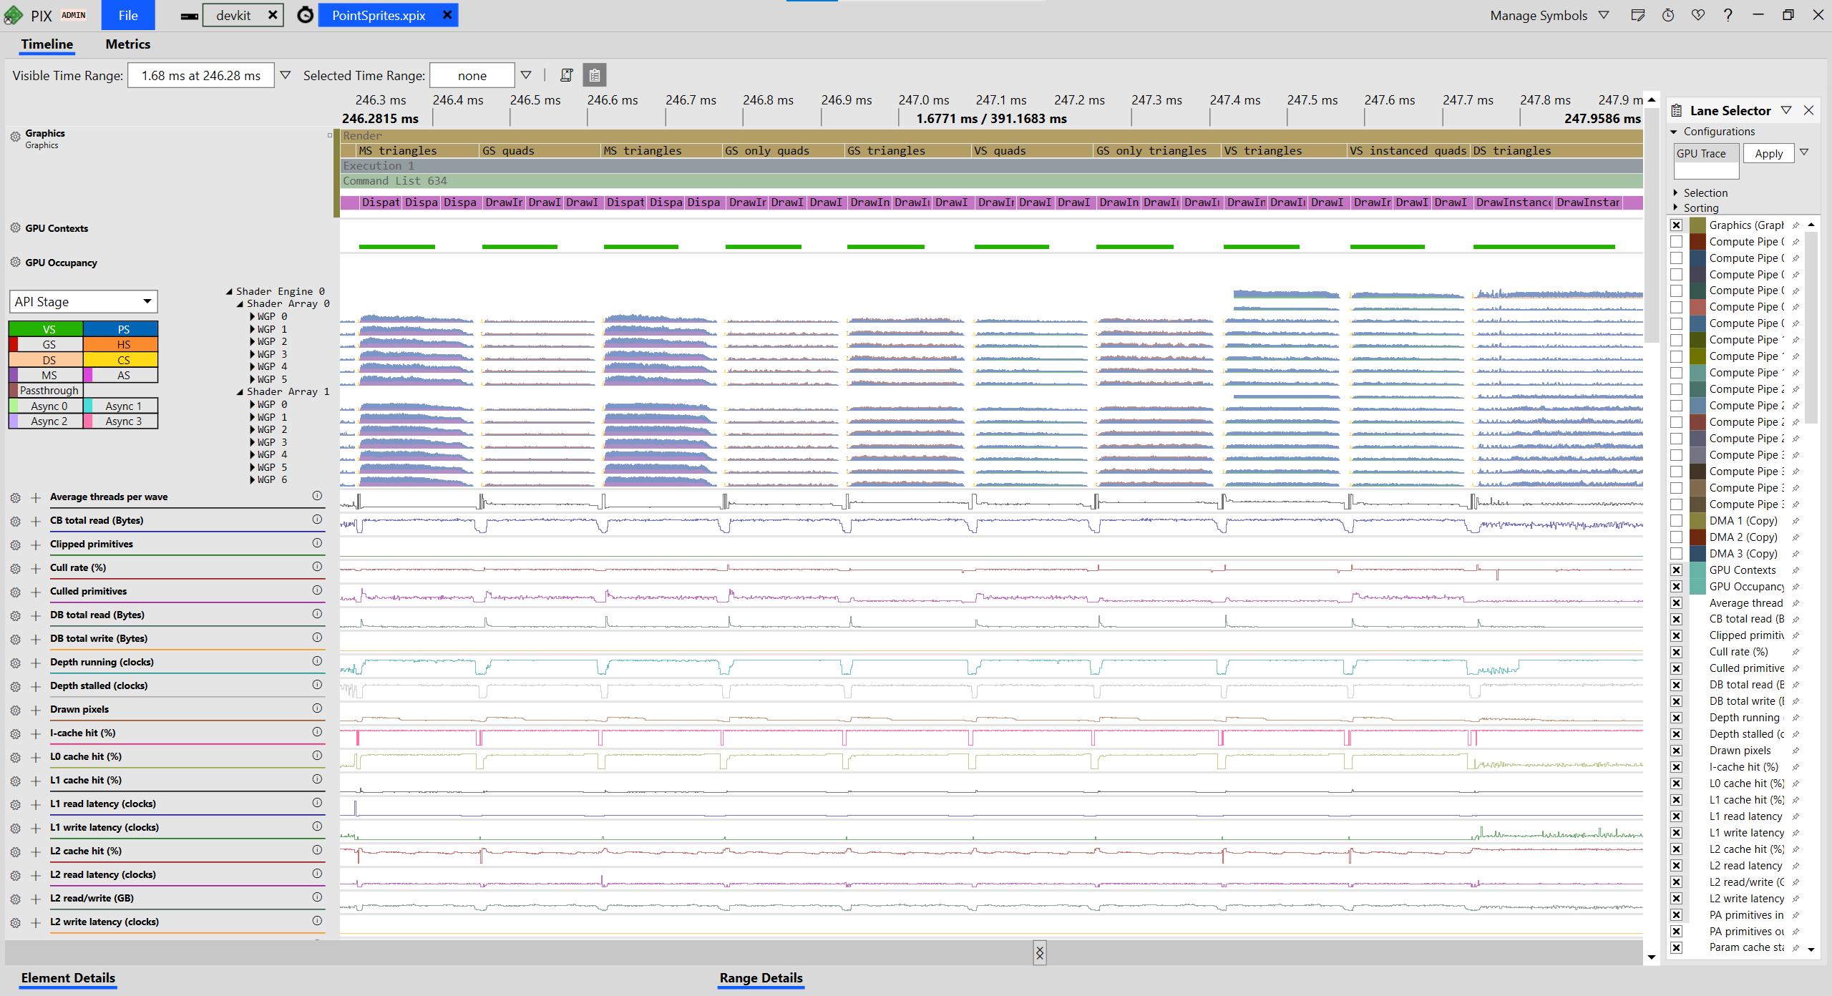Close the Lane Selector panel
Image resolution: width=1832 pixels, height=996 pixels.
[1808, 110]
